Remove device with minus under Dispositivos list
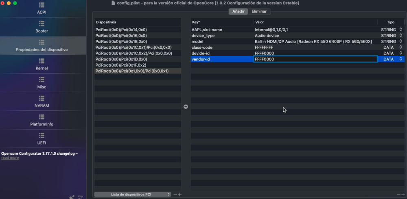This screenshot has width=407, height=199. click(x=175, y=195)
